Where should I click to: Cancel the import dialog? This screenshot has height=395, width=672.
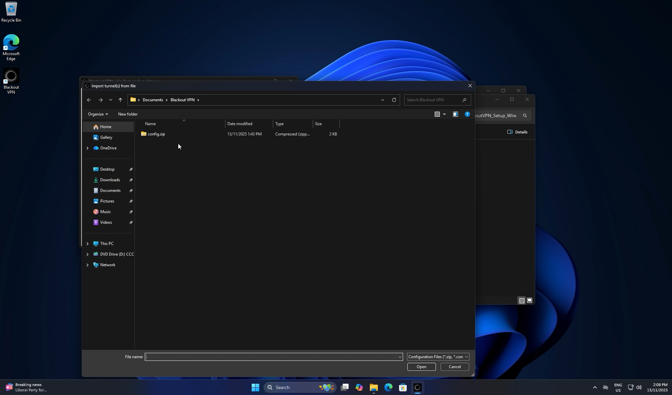point(454,367)
